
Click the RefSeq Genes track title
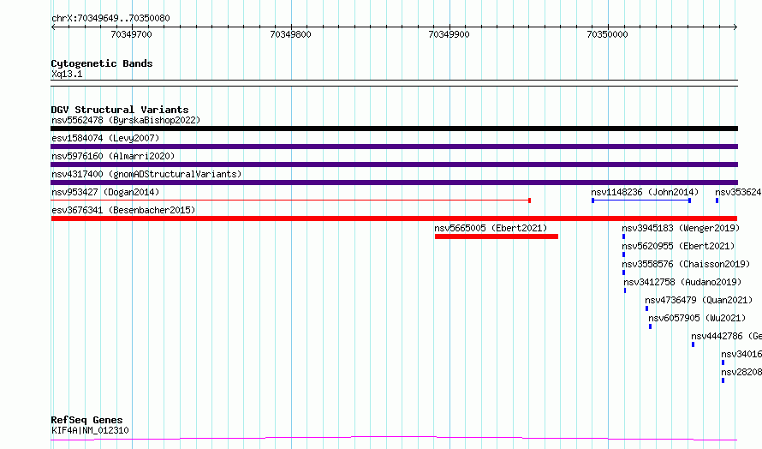click(87, 420)
